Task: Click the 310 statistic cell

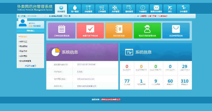Action: (x=185, y=83)
